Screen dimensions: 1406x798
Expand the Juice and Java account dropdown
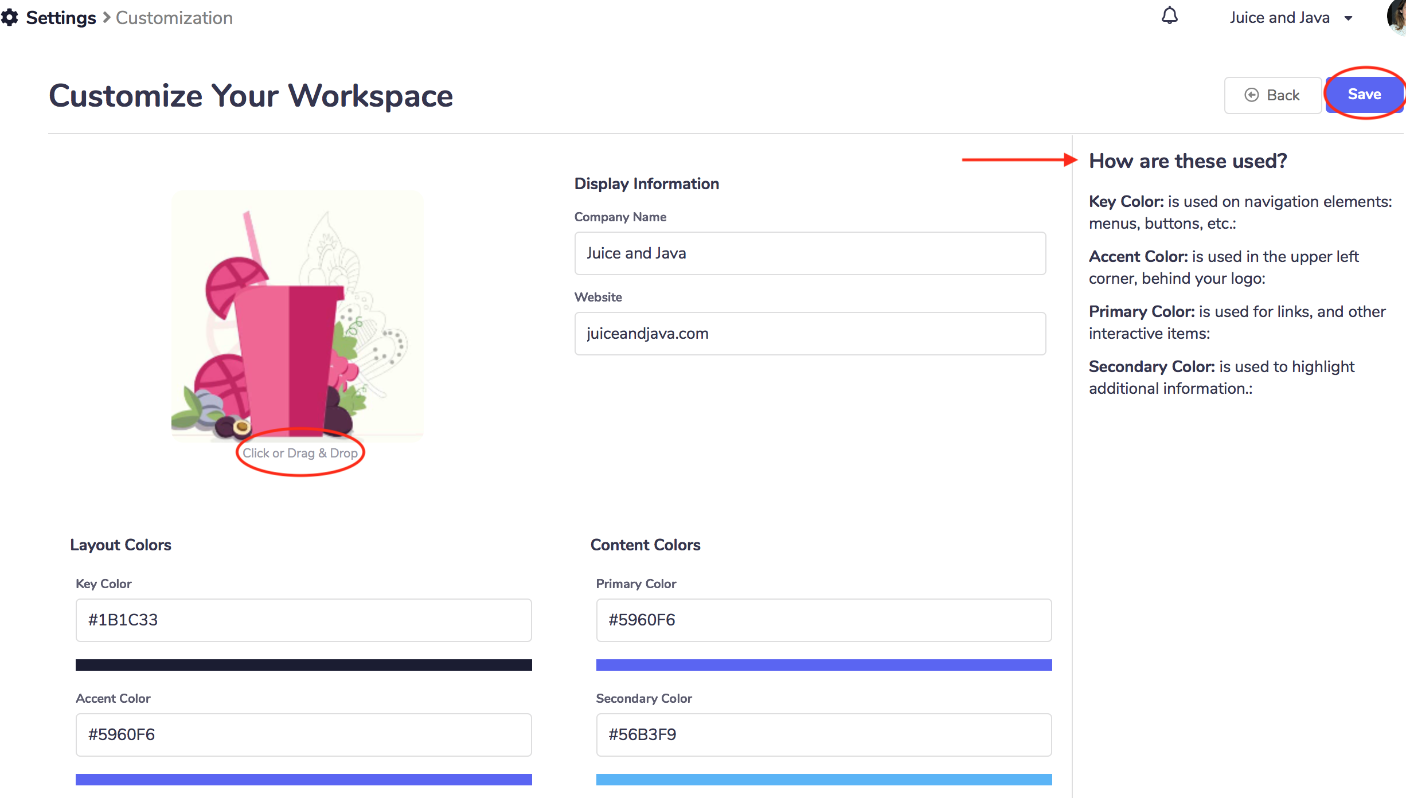[x=1349, y=18]
